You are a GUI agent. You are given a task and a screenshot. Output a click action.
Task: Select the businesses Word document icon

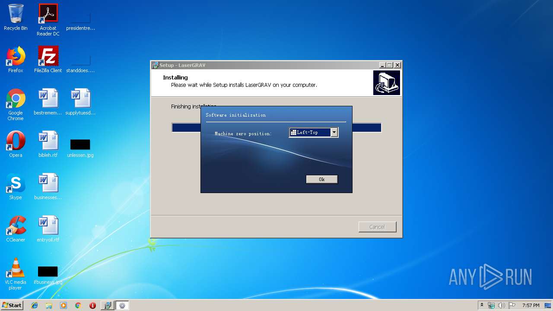click(48, 186)
